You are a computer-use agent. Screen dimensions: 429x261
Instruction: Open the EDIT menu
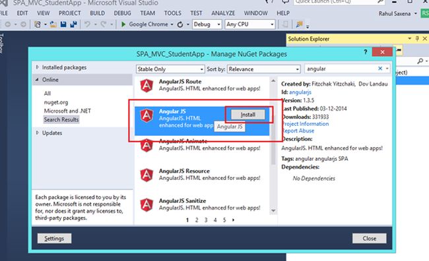(22, 13)
